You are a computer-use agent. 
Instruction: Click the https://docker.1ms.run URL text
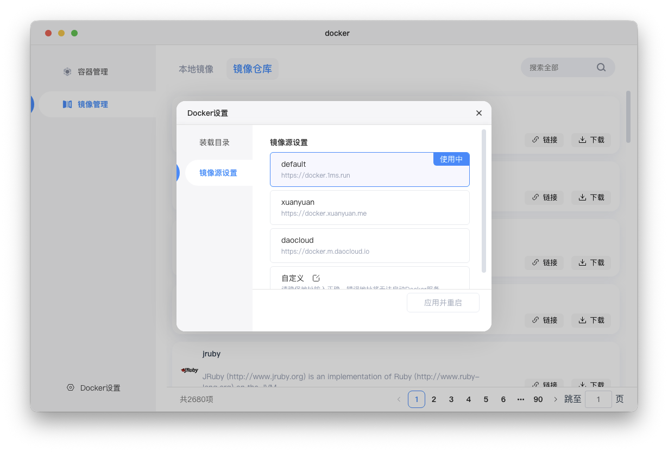pyautogui.click(x=316, y=175)
